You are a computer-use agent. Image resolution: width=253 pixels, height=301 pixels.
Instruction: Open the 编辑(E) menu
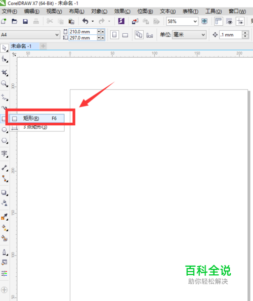click(32, 12)
